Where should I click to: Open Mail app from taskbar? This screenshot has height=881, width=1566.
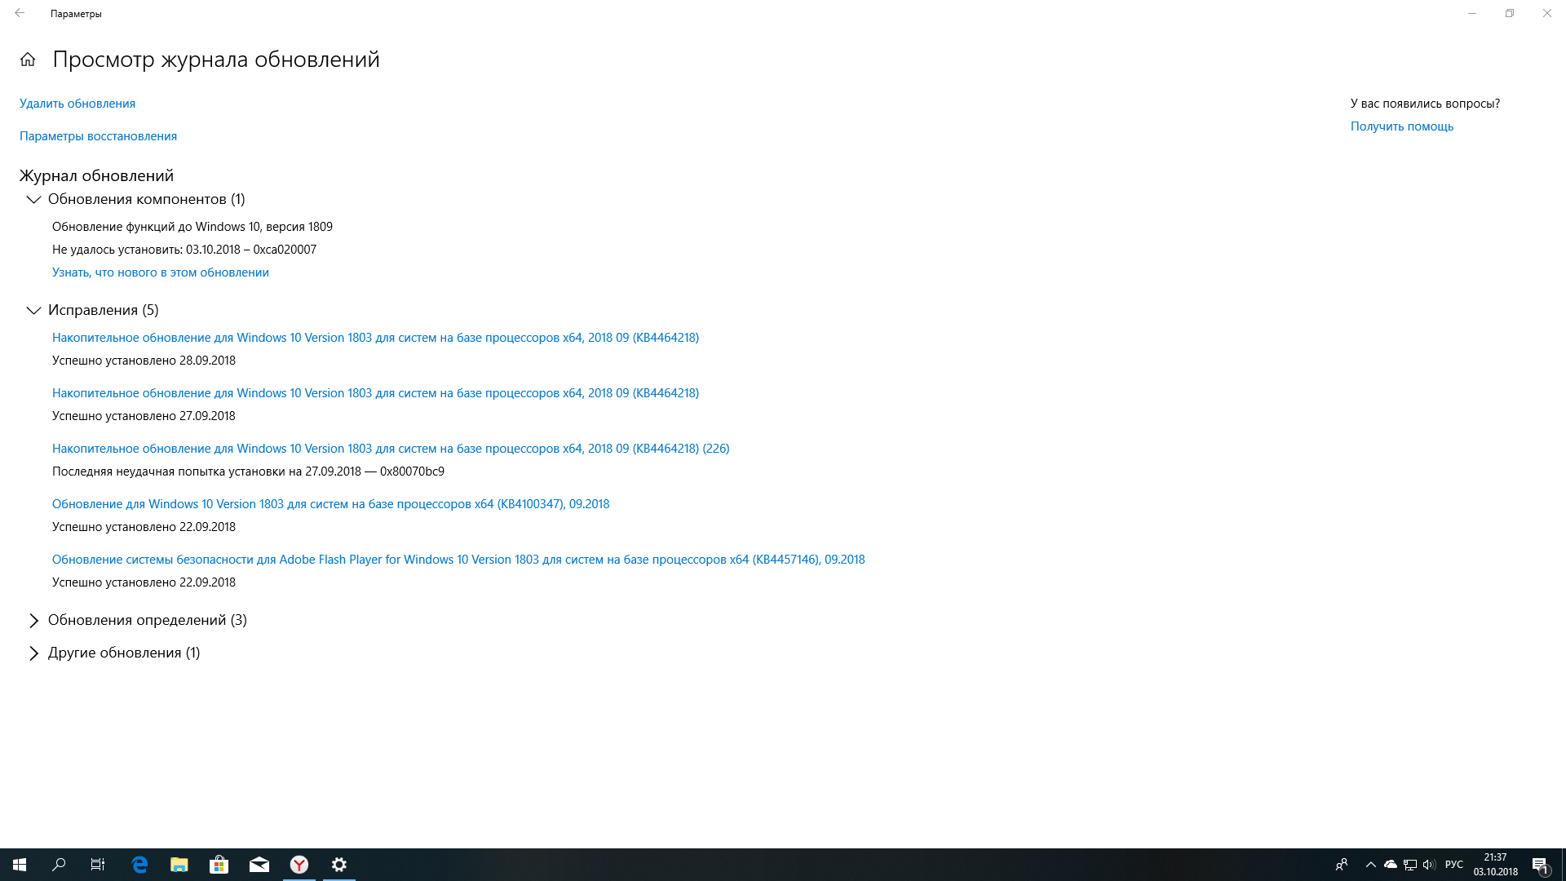(x=259, y=865)
